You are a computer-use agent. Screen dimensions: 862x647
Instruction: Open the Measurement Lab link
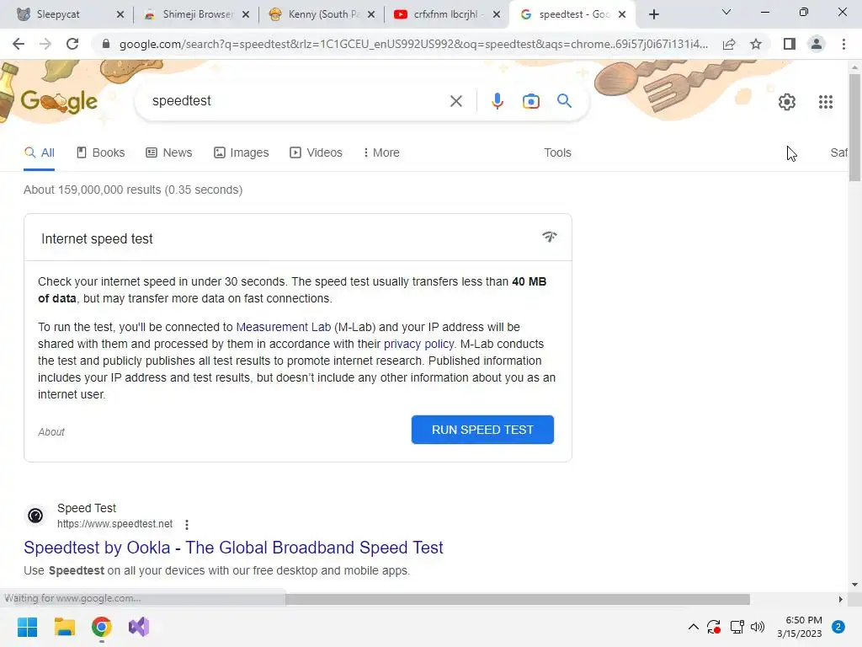(x=283, y=327)
